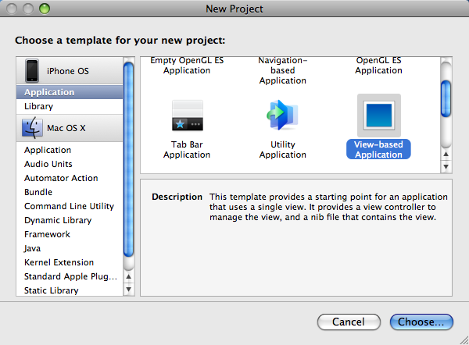469x345 pixels.
Task: Select Navigation-based Application template label
Action: point(283,70)
